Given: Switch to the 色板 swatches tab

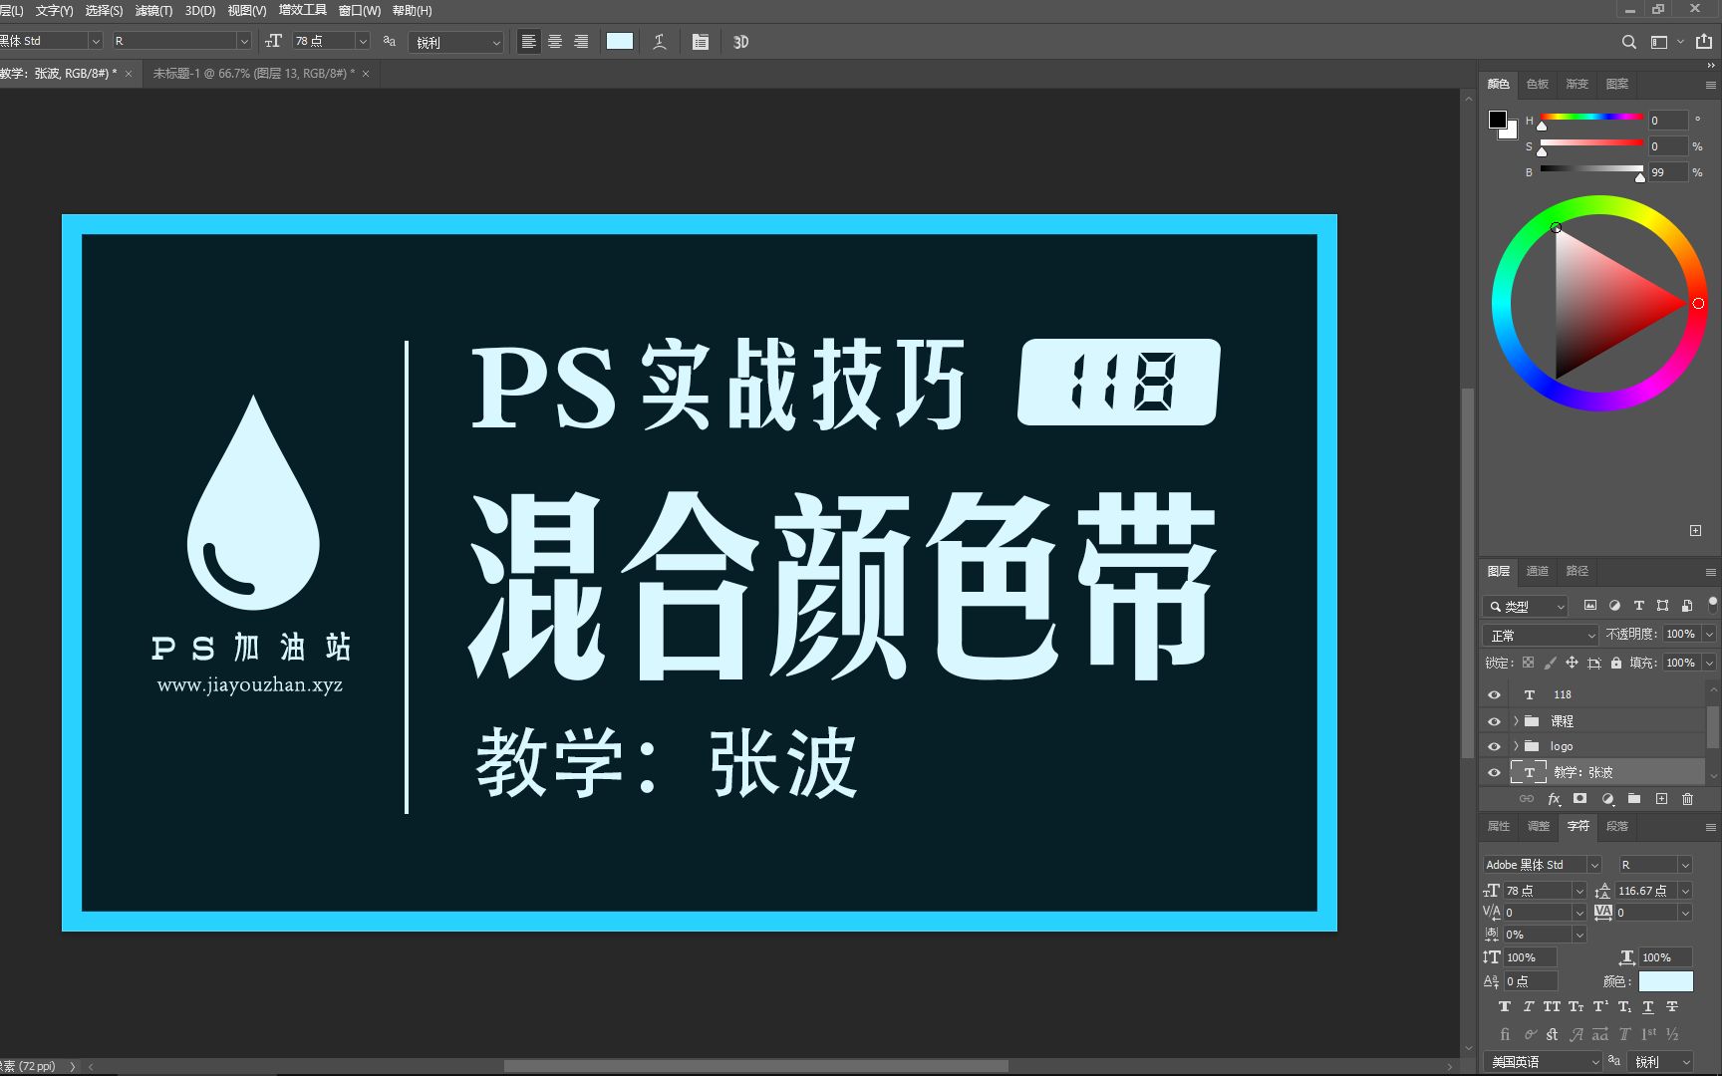Looking at the screenshot, I should (1538, 84).
